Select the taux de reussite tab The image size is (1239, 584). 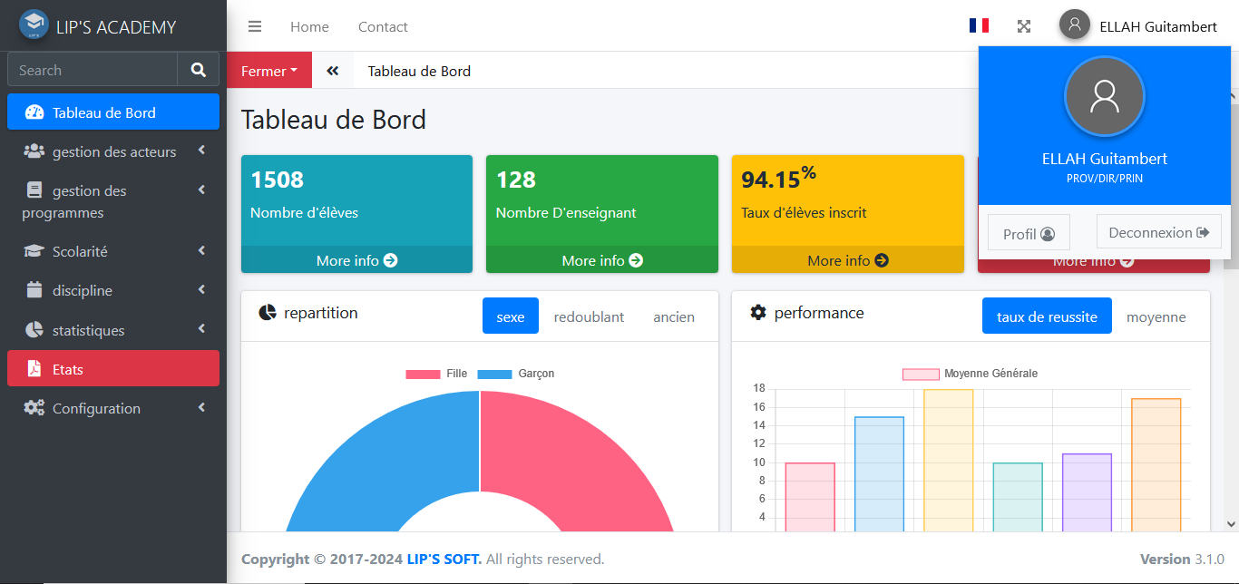click(x=1047, y=316)
